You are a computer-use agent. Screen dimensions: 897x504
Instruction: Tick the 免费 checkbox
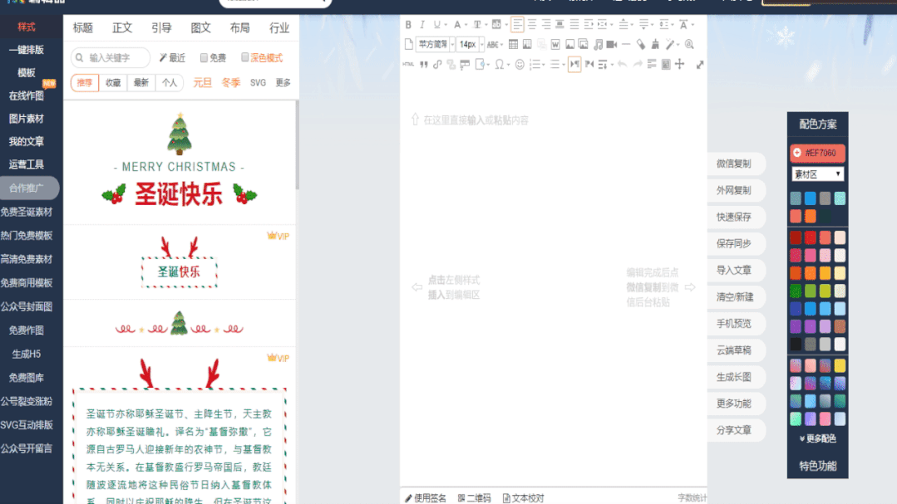pyautogui.click(x=204, y=58)
